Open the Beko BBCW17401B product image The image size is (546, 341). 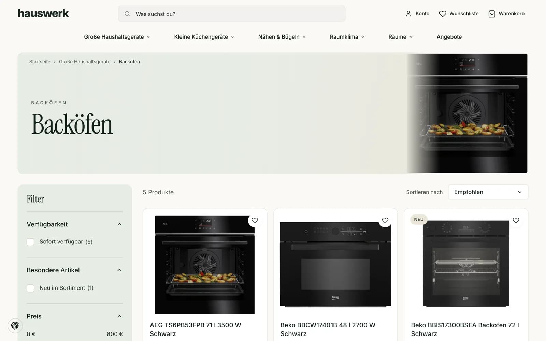click(335, 265)
